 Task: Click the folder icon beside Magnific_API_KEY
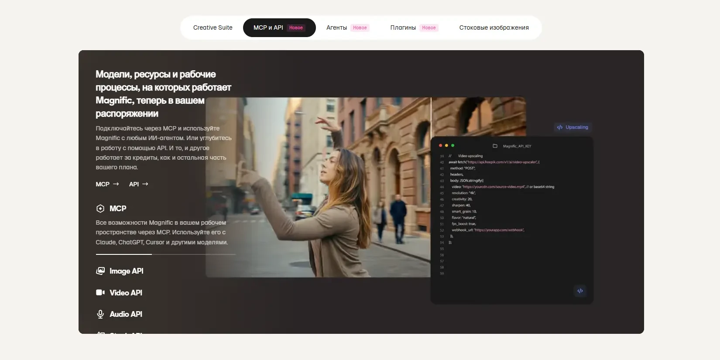click(x=495, y=146)
